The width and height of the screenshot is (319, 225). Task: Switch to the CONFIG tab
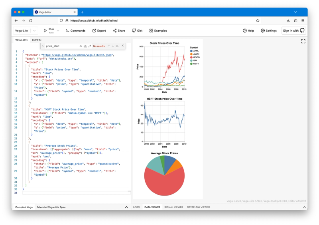pyautogui.click(x=37, y=40)
